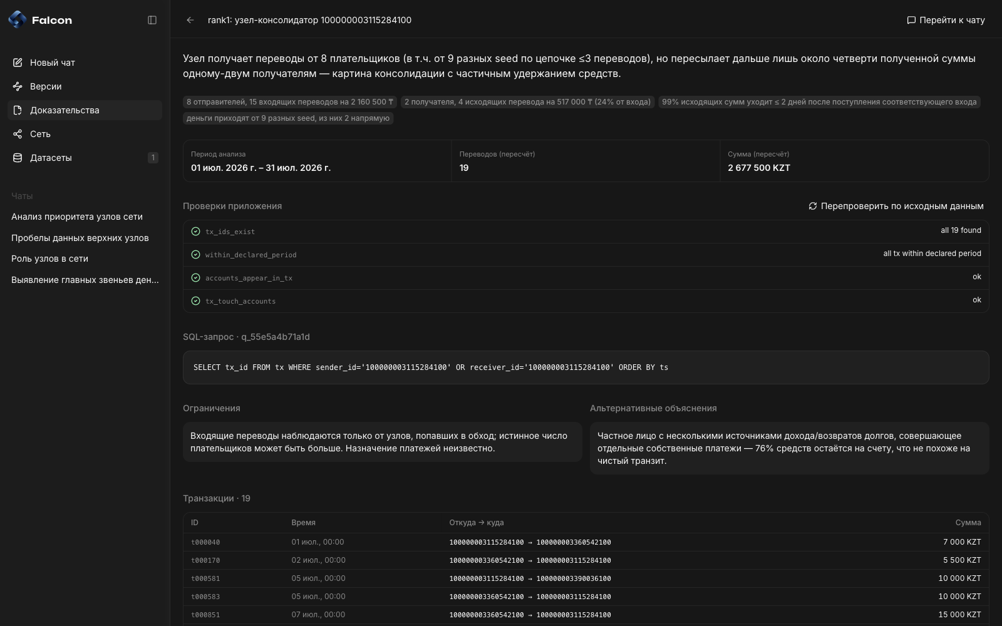Collapse the sidebar panel toggle icon

point(152,20)
